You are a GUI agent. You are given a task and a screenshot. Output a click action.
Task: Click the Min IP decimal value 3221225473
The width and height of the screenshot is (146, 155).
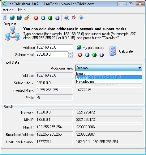109,120
